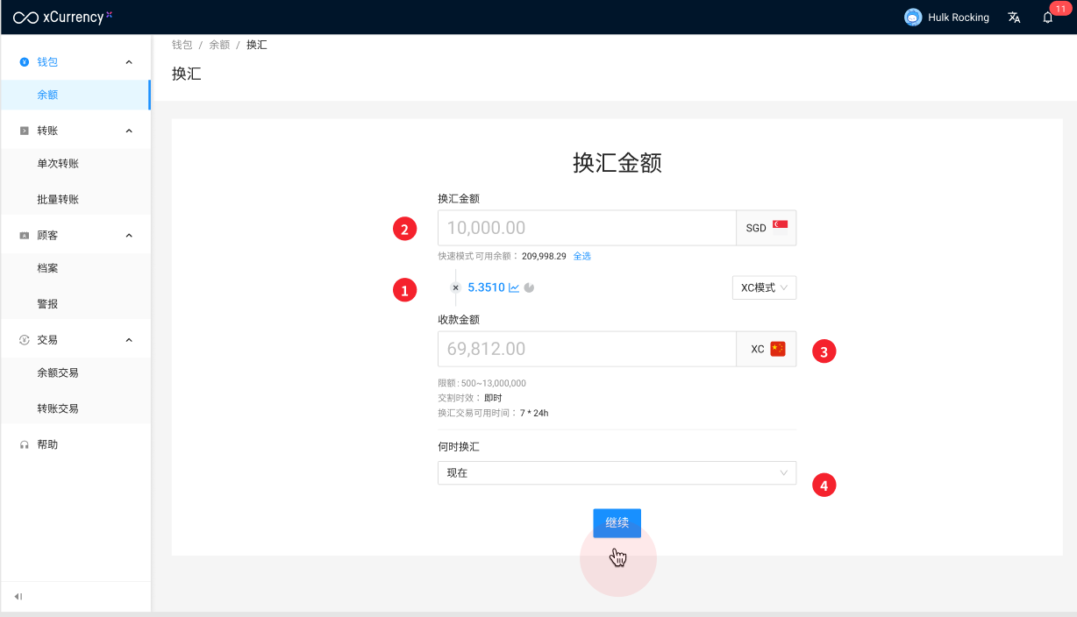Collapse the 钱包 sidebar section

(x=129, y=62)
